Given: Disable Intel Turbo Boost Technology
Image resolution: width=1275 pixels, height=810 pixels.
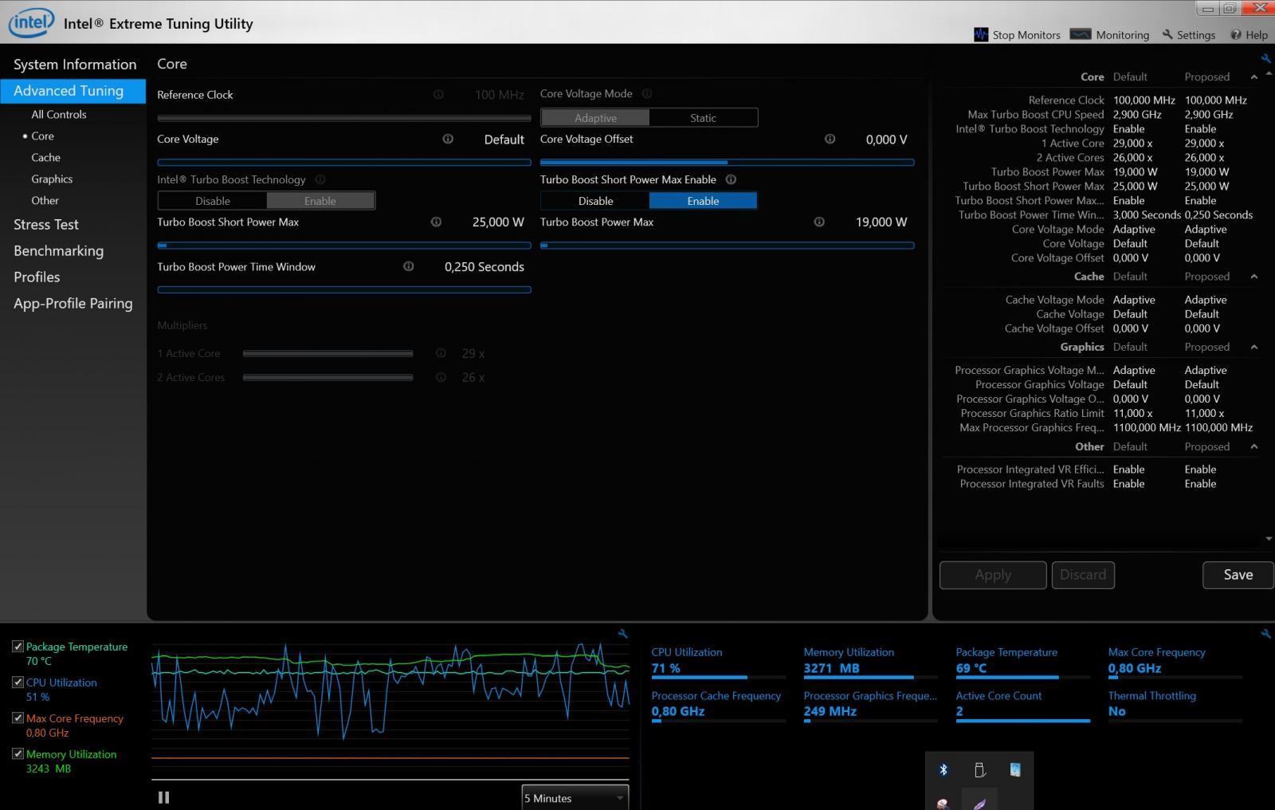Looking at the screenshot, I should tap(213, 201).
